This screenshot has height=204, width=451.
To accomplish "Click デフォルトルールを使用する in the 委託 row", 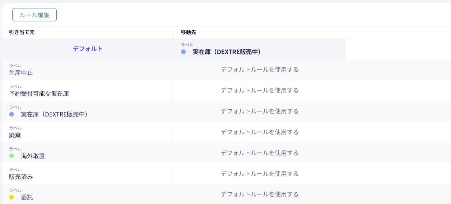I will [x=260, y=194].
